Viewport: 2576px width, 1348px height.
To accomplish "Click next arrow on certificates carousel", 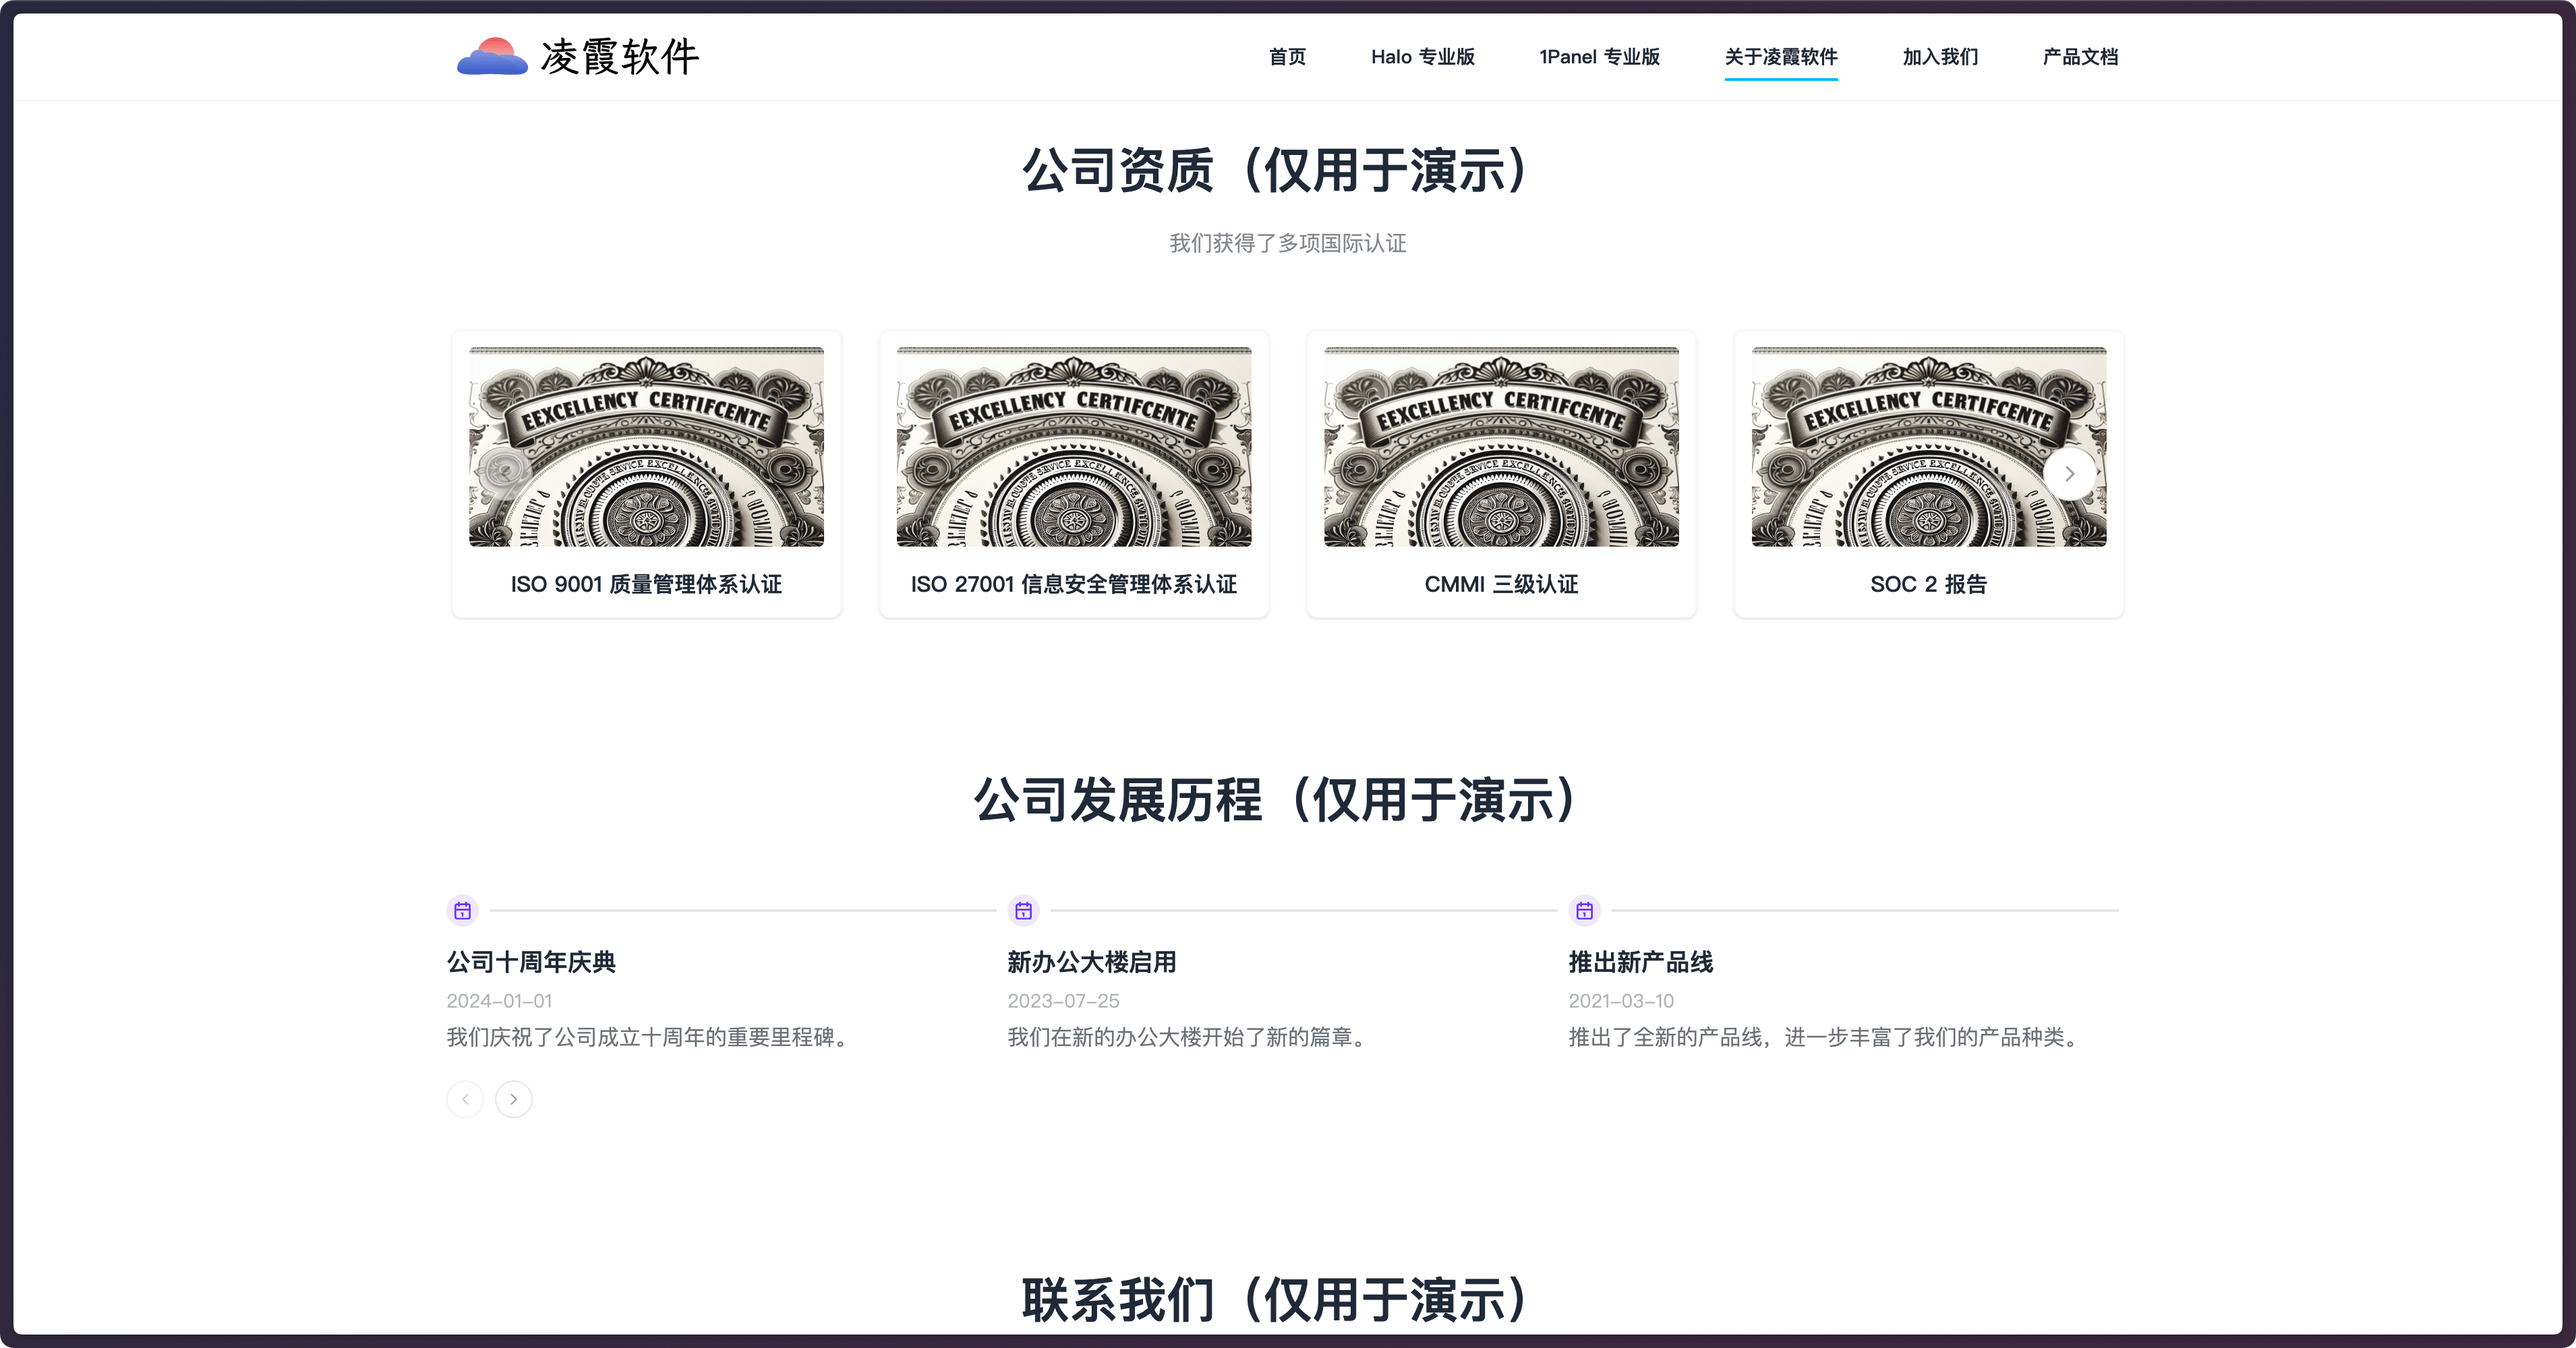I will pyautogui.click(x=2069, y=474).
